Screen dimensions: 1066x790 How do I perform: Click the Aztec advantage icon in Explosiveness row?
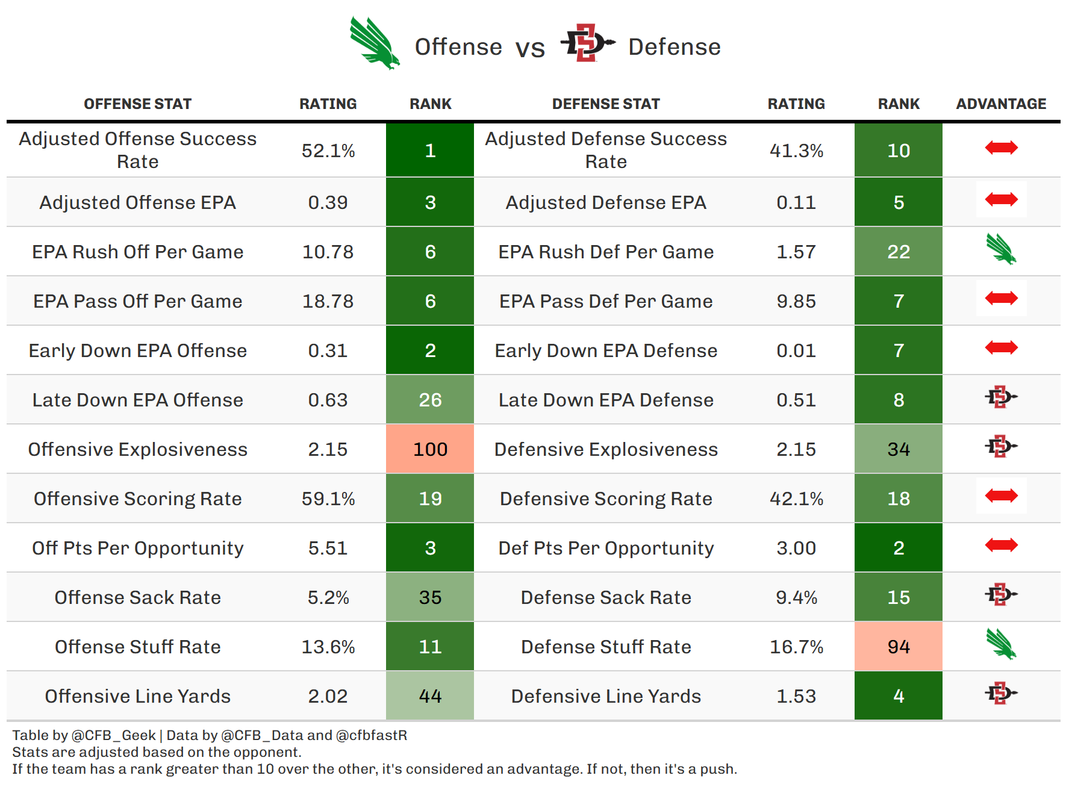pos(1001,447)
